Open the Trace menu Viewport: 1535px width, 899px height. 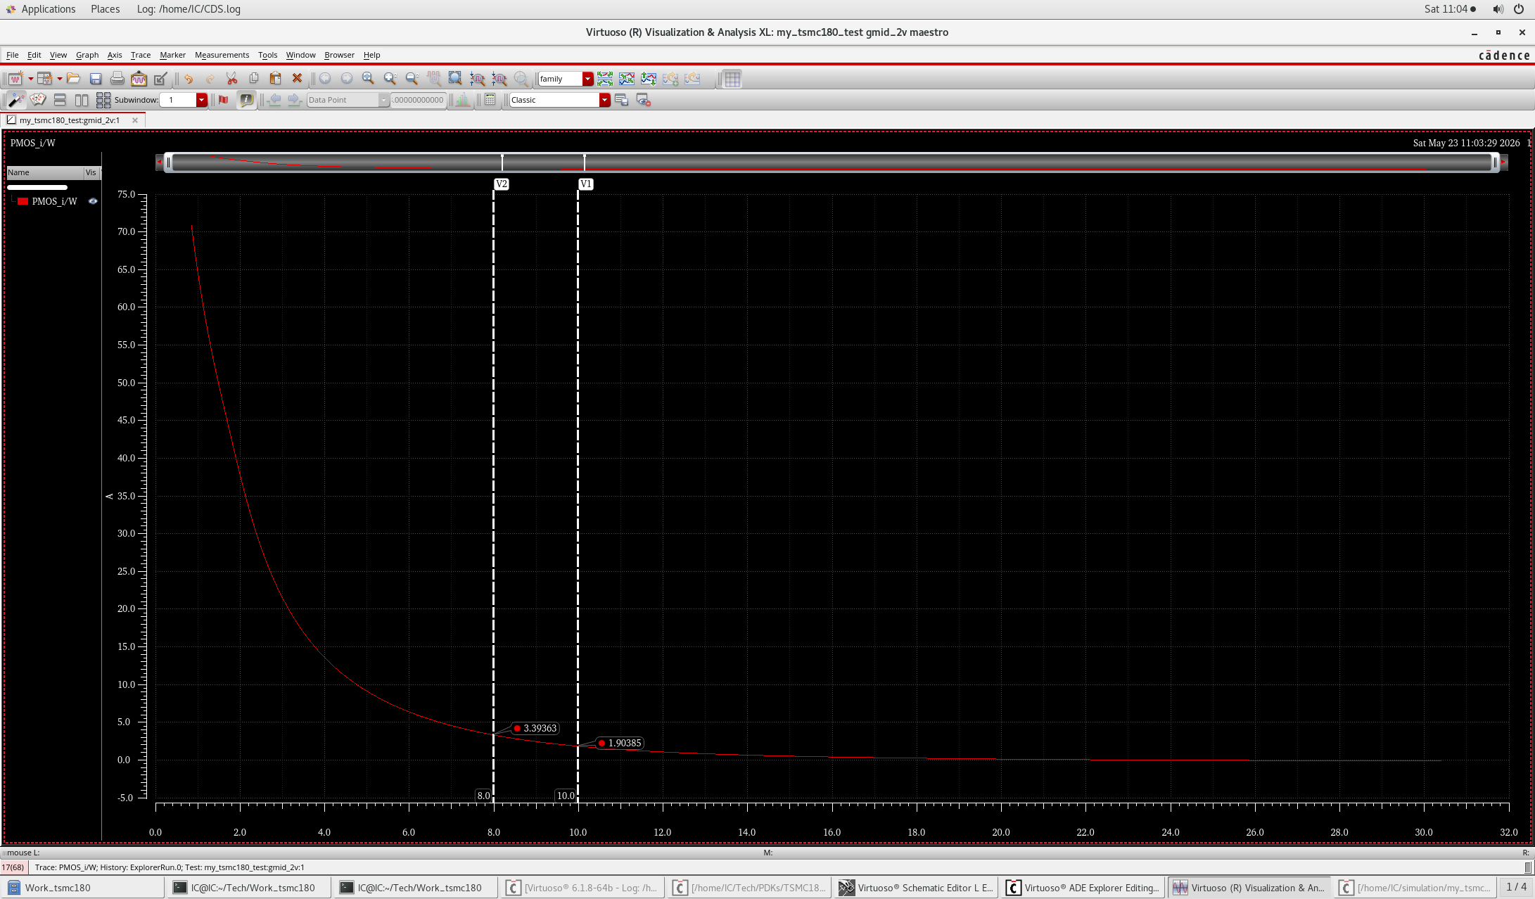click(141, 55)
